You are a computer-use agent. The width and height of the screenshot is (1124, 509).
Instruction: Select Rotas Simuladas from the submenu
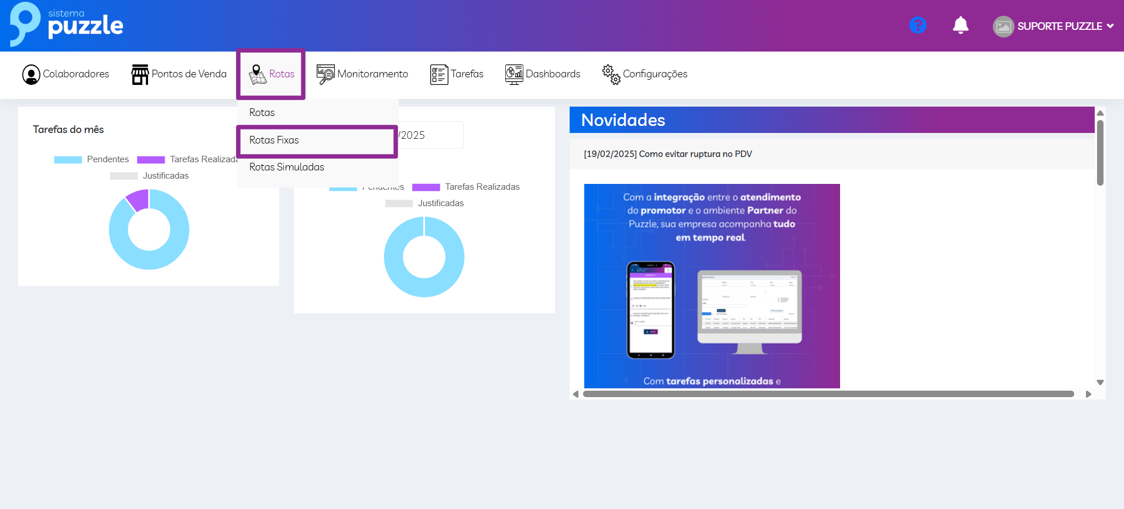coord(287,167)
